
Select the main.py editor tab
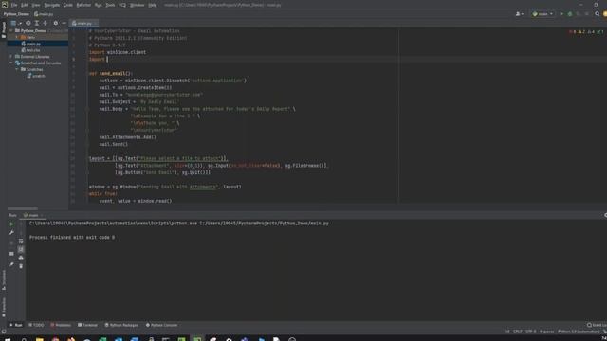point(83,23)
